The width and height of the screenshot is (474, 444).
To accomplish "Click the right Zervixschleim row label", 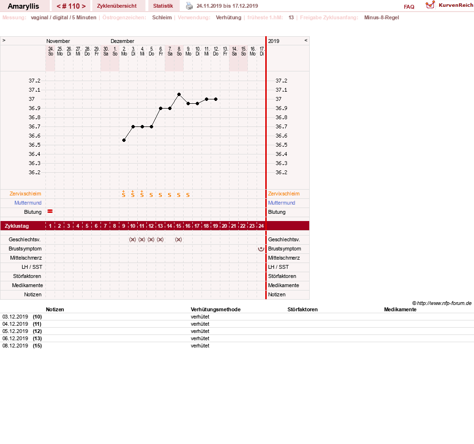I will point(284,194).
